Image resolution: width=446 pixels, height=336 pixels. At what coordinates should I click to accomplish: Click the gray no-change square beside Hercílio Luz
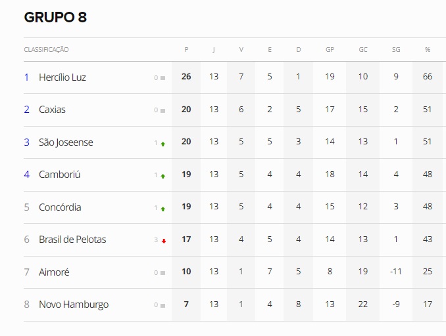(162, 78)
